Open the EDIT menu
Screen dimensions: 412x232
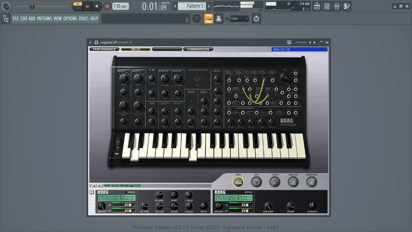tap(24, 19)
